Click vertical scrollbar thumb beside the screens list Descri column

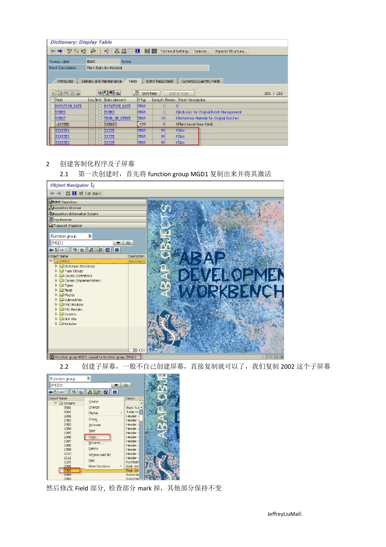click(141, 417)
